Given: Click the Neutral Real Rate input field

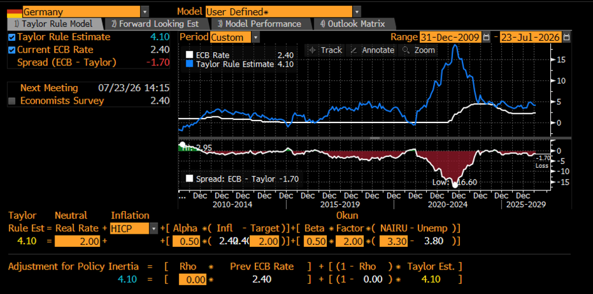Looking at the screenshot, I should [78, 241].
